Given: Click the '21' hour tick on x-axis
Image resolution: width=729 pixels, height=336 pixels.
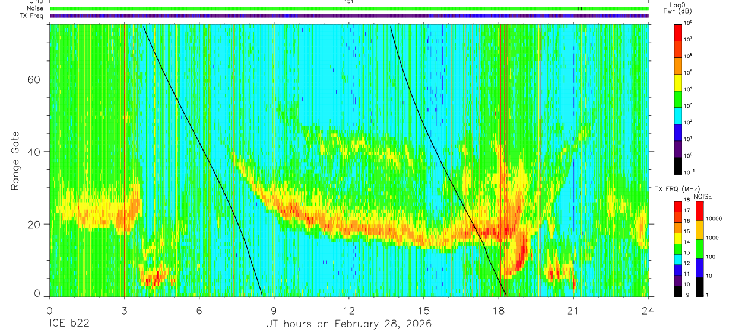Looking at the screenshot, I should coord(573,310).
